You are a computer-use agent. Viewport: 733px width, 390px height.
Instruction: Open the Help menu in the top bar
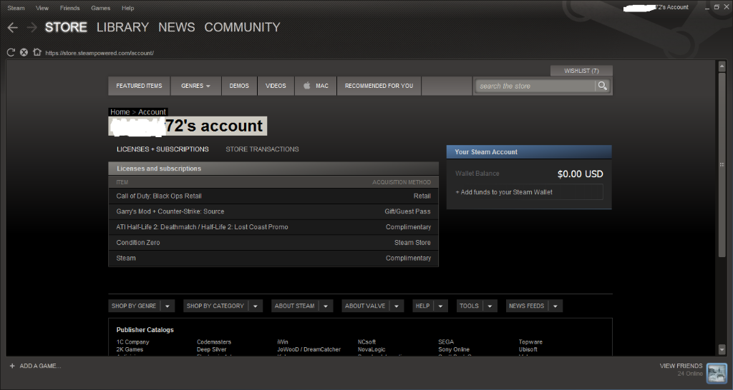click(x=127, y=8)
